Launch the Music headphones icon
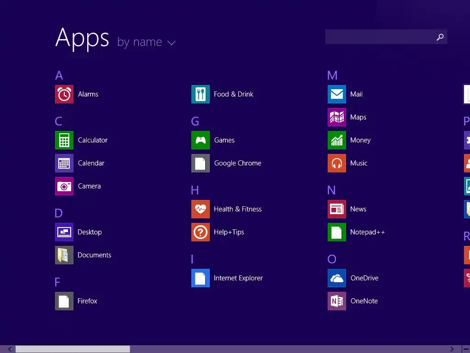The height and width of the screenshot is (353, 470). (337, 163)
